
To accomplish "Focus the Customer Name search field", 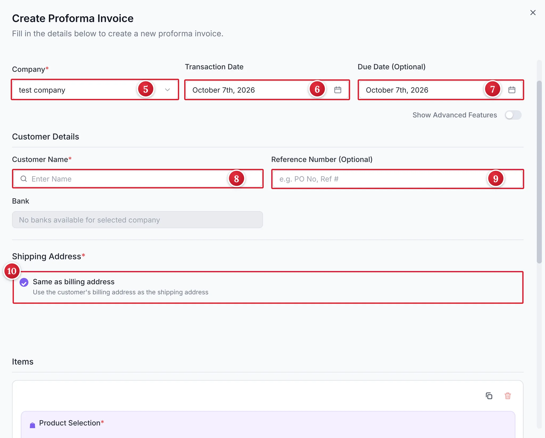I will coord(138,179).
